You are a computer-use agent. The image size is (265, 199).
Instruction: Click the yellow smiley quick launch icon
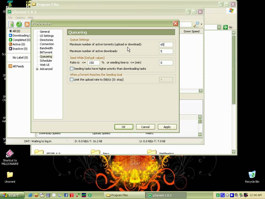click(36, 195)
